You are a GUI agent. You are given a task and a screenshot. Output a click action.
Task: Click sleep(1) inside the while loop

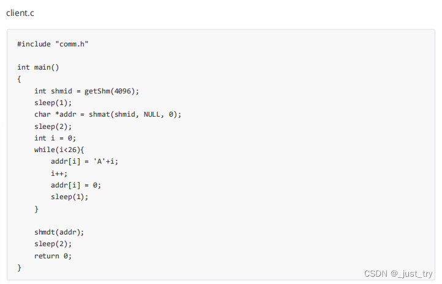[x=70, y=197]
